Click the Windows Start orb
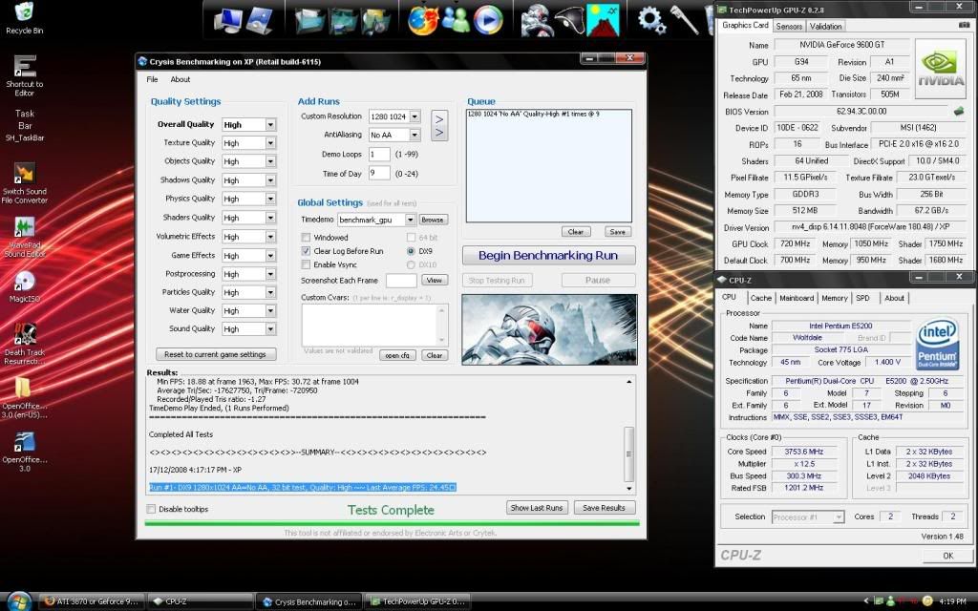This screenshot has width=978, height=611. point(19,601)
